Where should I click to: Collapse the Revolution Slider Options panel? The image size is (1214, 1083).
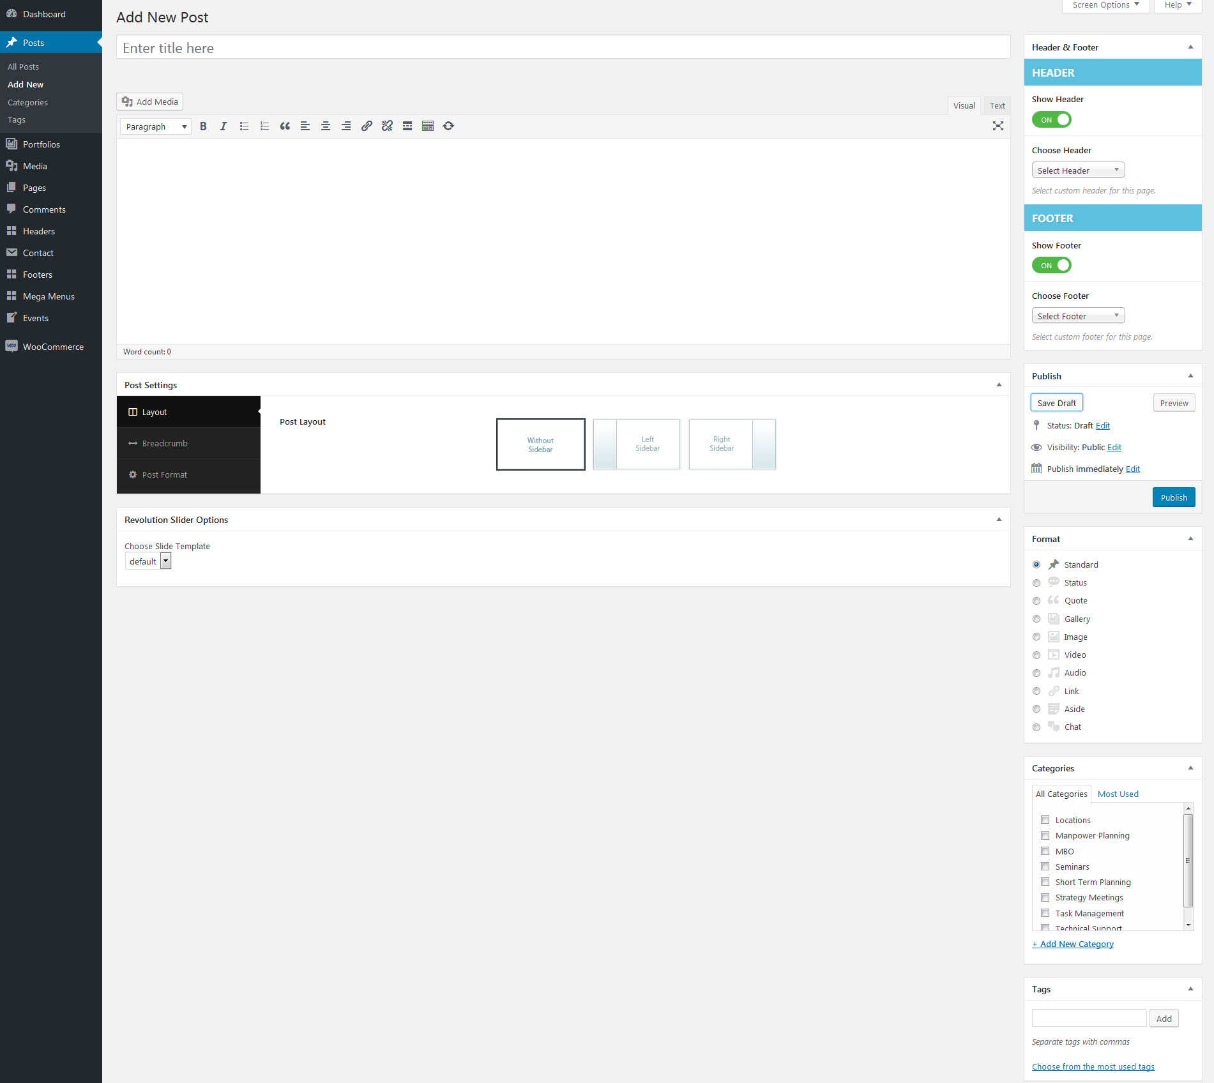click(x=999, y=519)
